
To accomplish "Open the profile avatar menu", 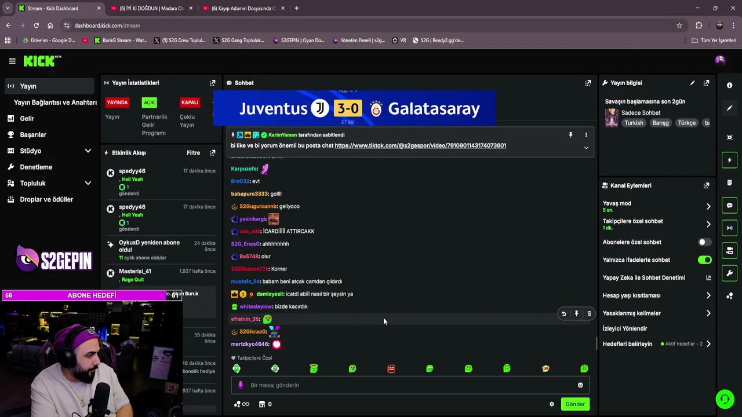I will point(720,60).
